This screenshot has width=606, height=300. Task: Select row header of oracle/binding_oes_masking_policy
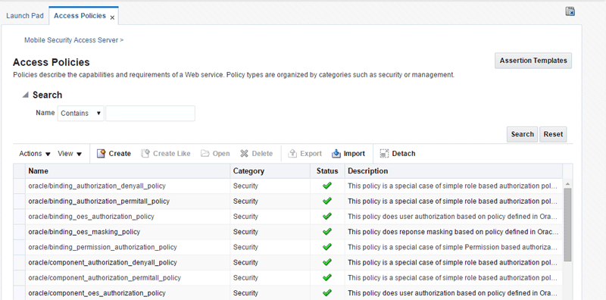pos(20,232)
